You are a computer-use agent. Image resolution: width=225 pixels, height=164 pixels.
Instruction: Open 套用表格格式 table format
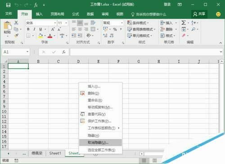click(x=141, y=29)
